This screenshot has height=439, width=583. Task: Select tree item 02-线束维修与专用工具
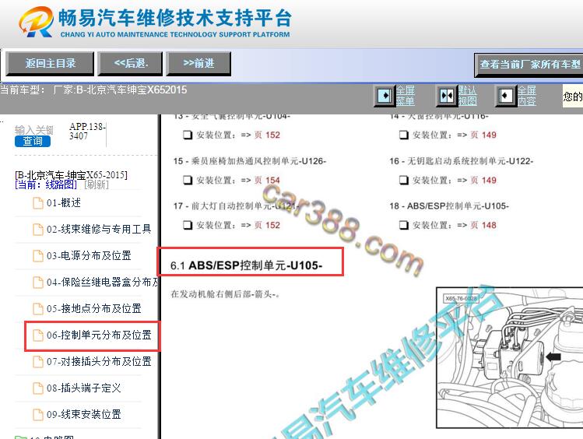click(x=99, y=230)
